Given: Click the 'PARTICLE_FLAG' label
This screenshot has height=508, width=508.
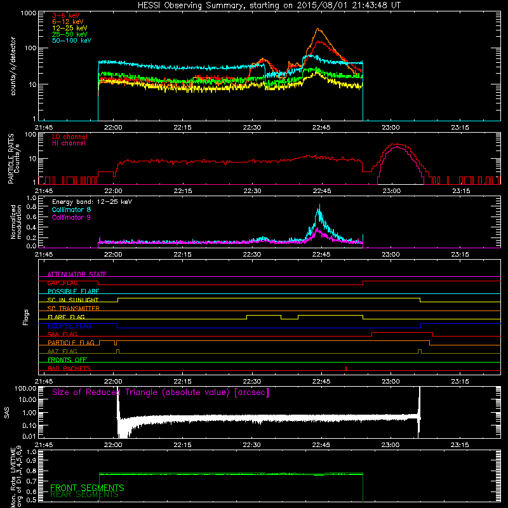Looking at the screenshot, I should (71, 343).
